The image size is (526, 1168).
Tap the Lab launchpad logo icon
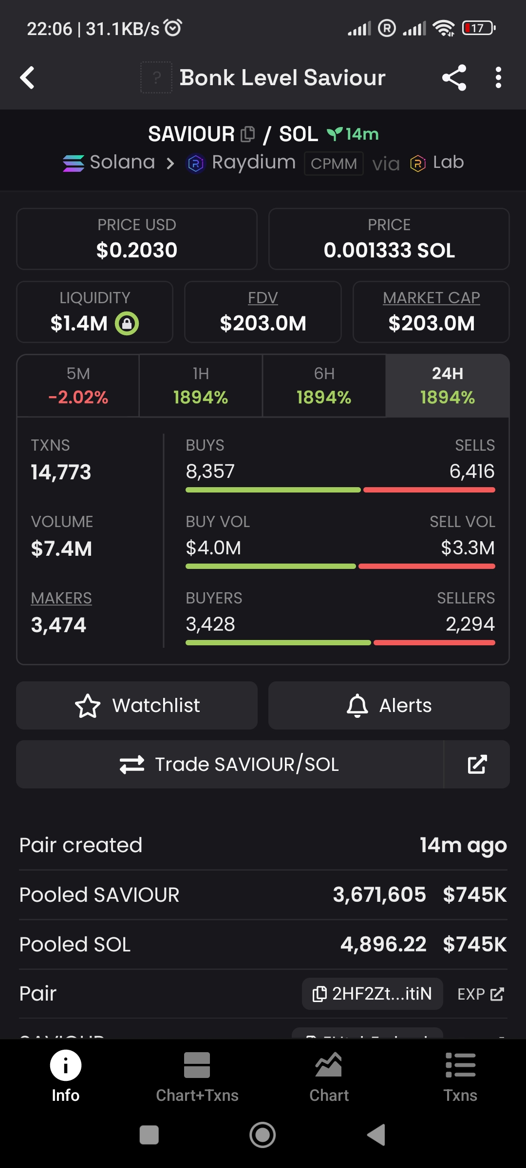[418, 164]
